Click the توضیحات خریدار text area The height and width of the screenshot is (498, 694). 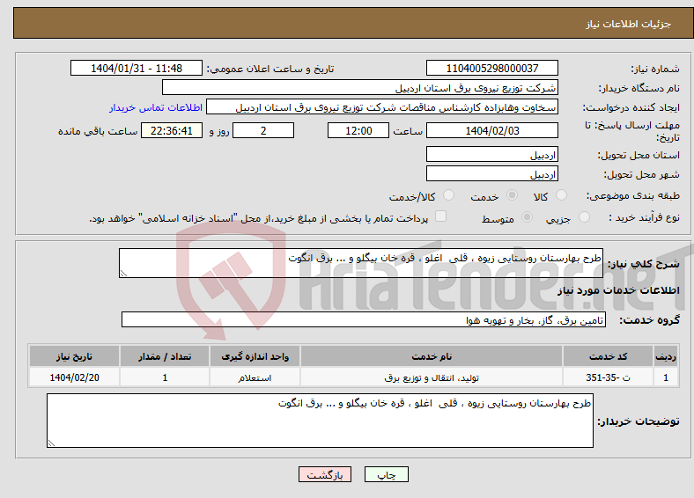pos(320,421)
